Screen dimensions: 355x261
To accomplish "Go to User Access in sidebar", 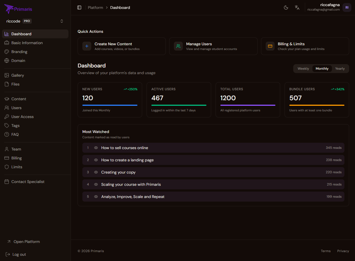I will (22, 117).
